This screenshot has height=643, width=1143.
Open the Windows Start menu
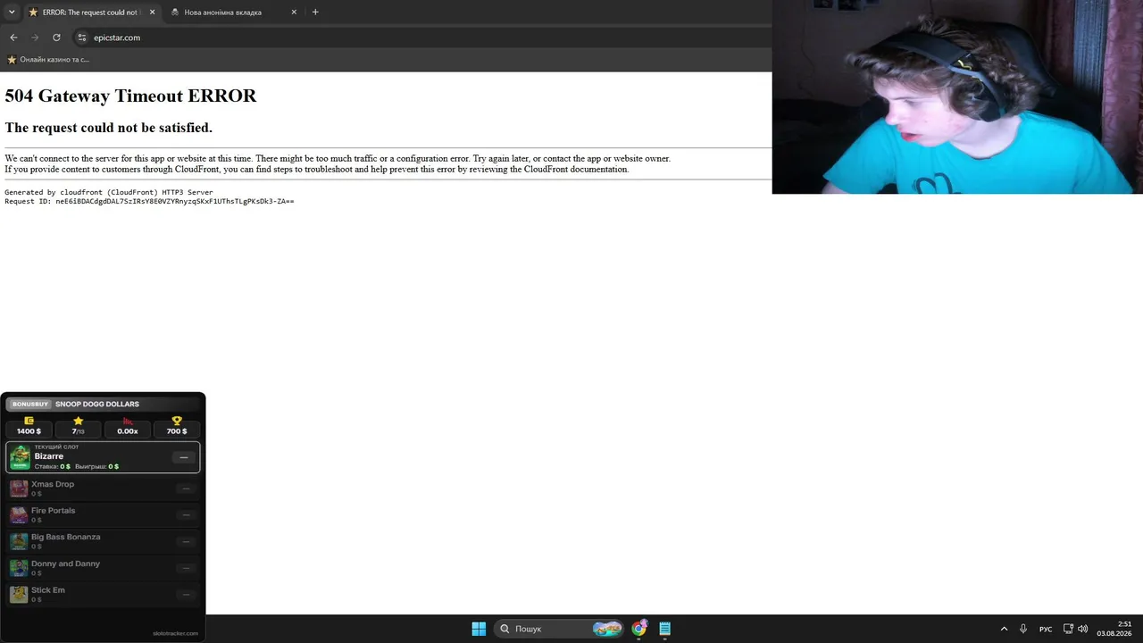pos(479,629)
